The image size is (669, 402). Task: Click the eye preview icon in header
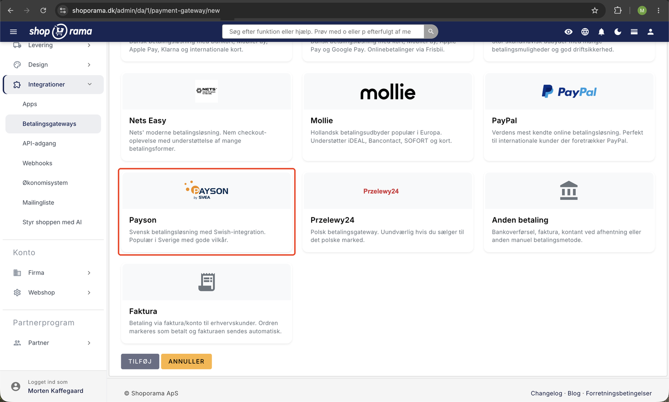(569, 32)
